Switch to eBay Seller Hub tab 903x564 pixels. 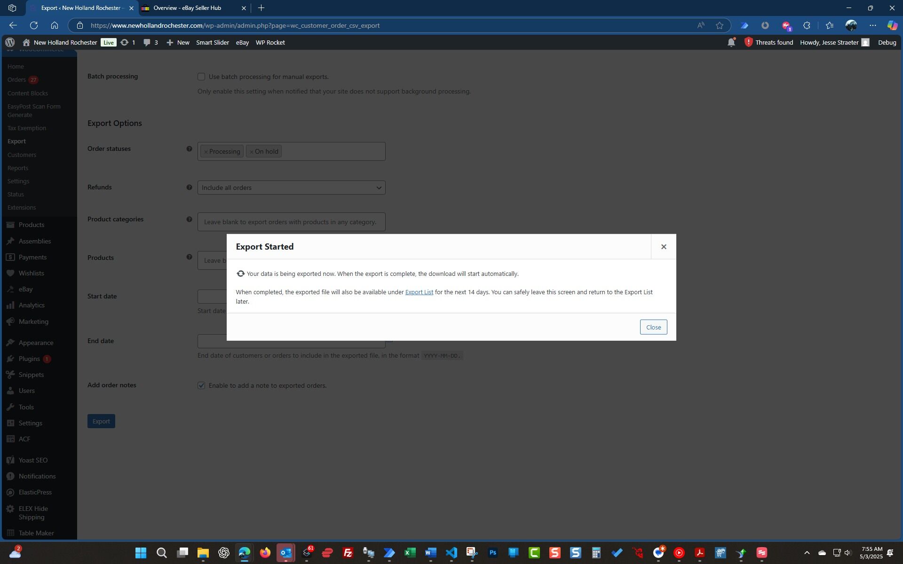click(x=187, y=8)
